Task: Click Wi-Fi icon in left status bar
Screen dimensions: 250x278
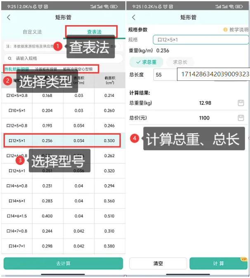Action: tap(106, 7)
